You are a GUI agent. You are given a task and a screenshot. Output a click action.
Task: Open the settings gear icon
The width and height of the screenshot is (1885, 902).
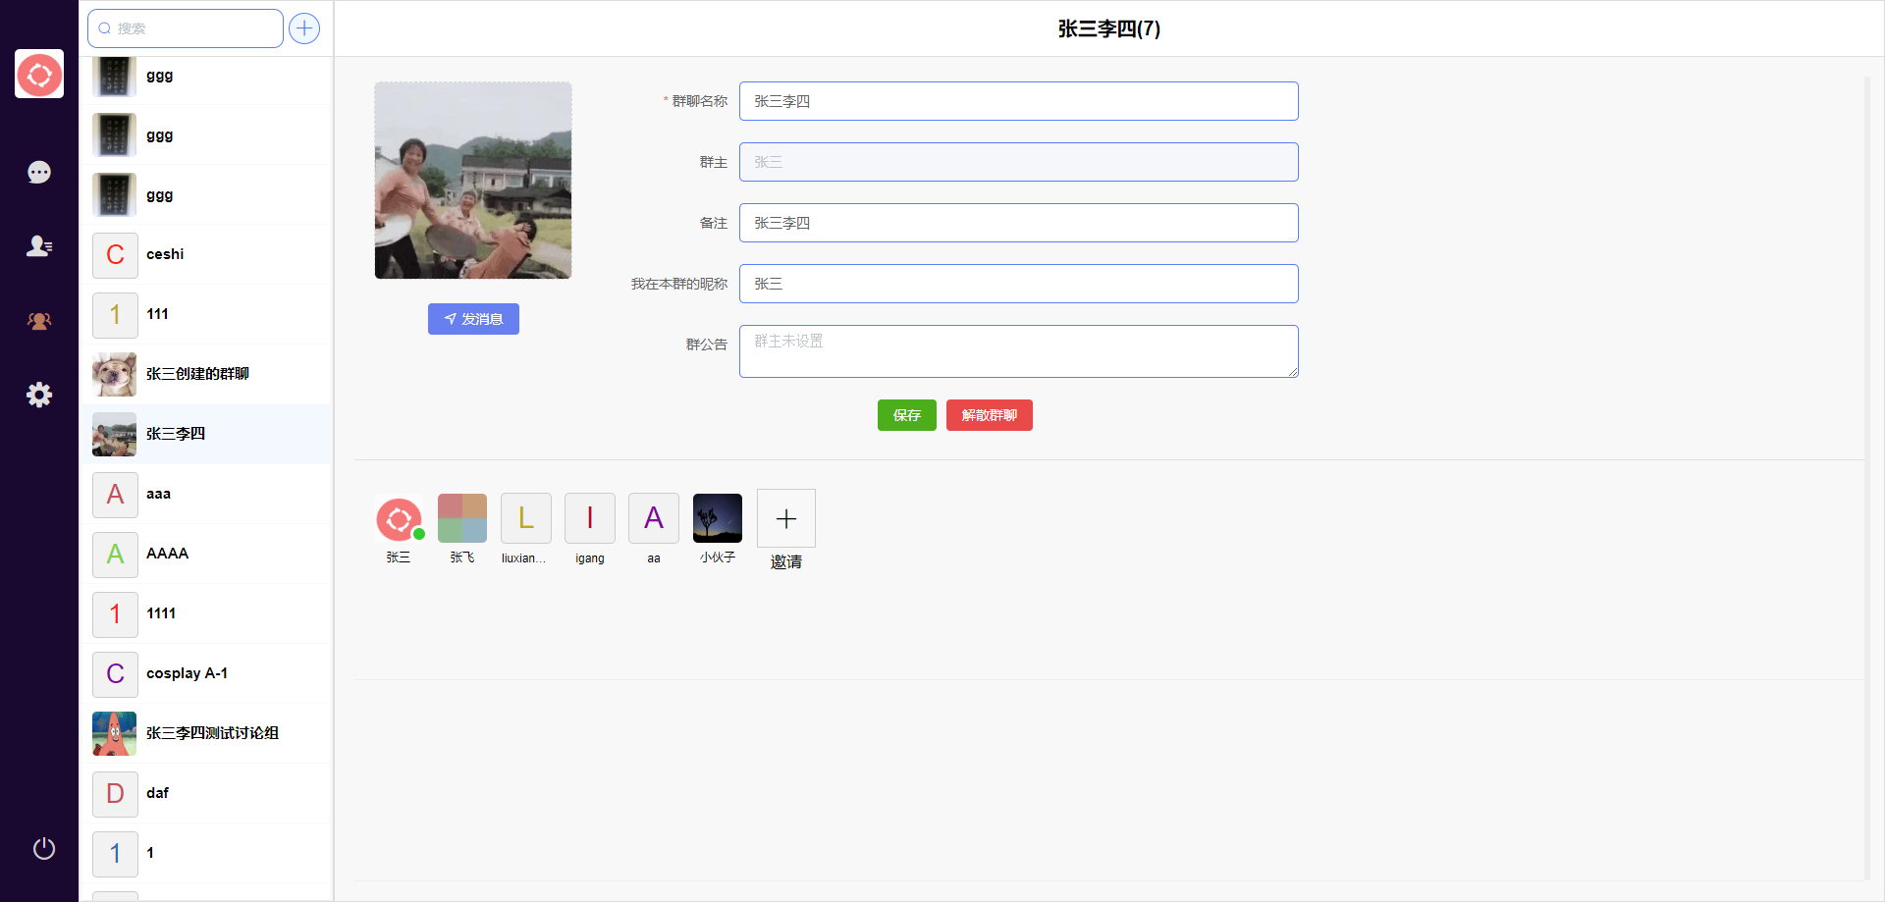(39, 395)
